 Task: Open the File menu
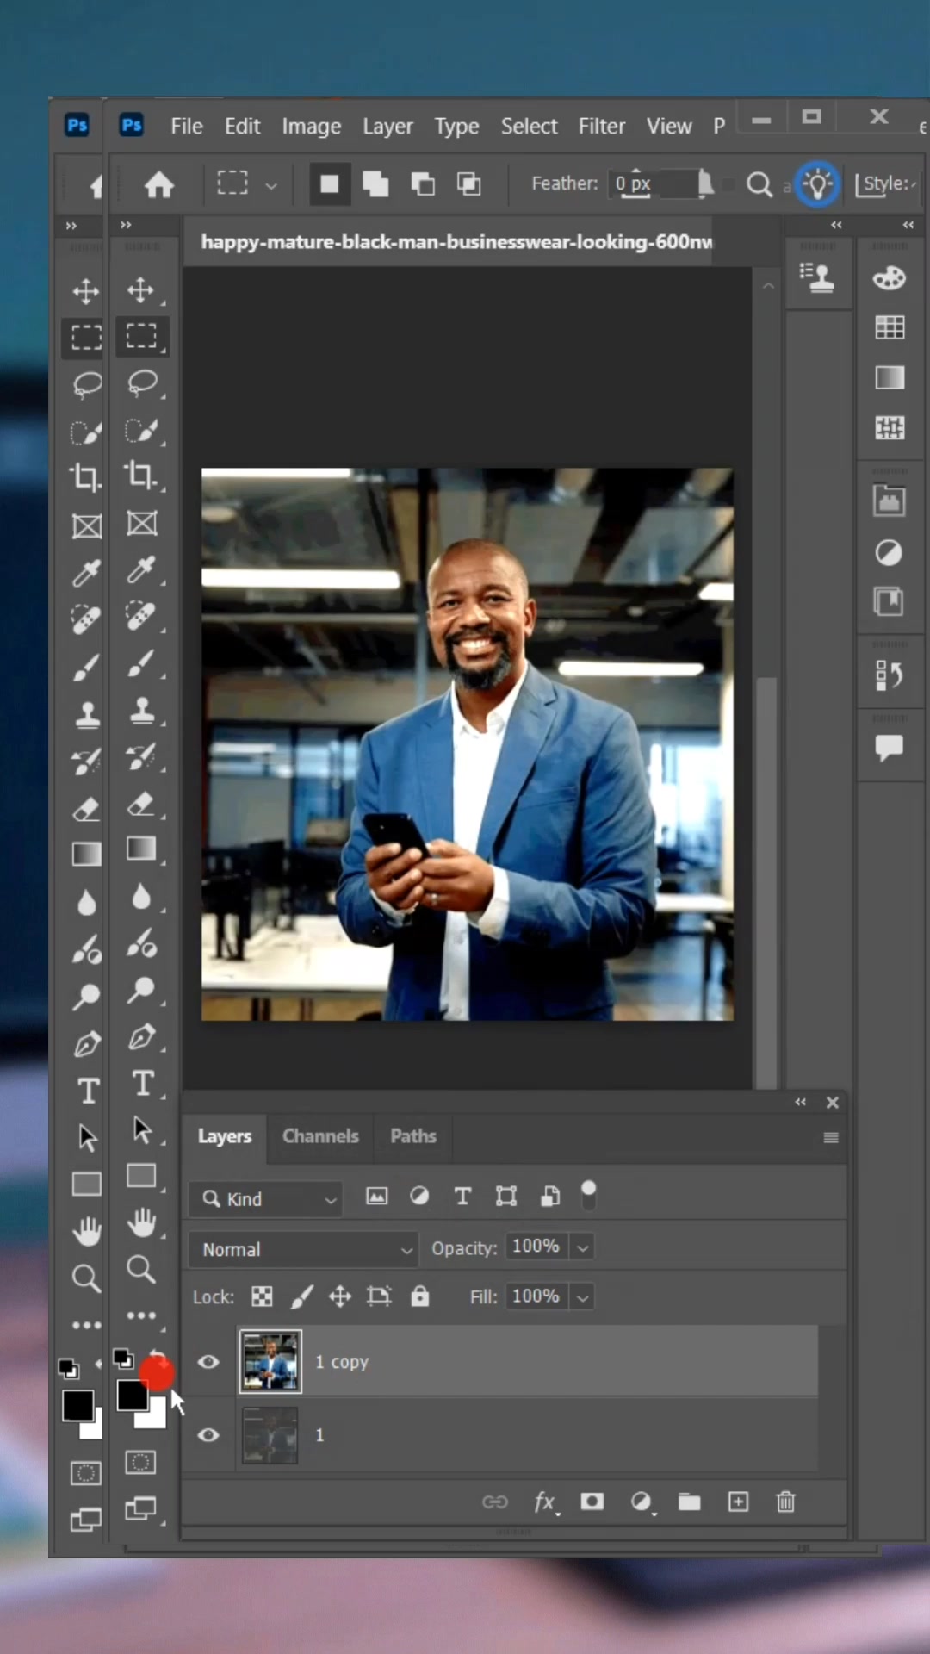(x=187, y=126)
